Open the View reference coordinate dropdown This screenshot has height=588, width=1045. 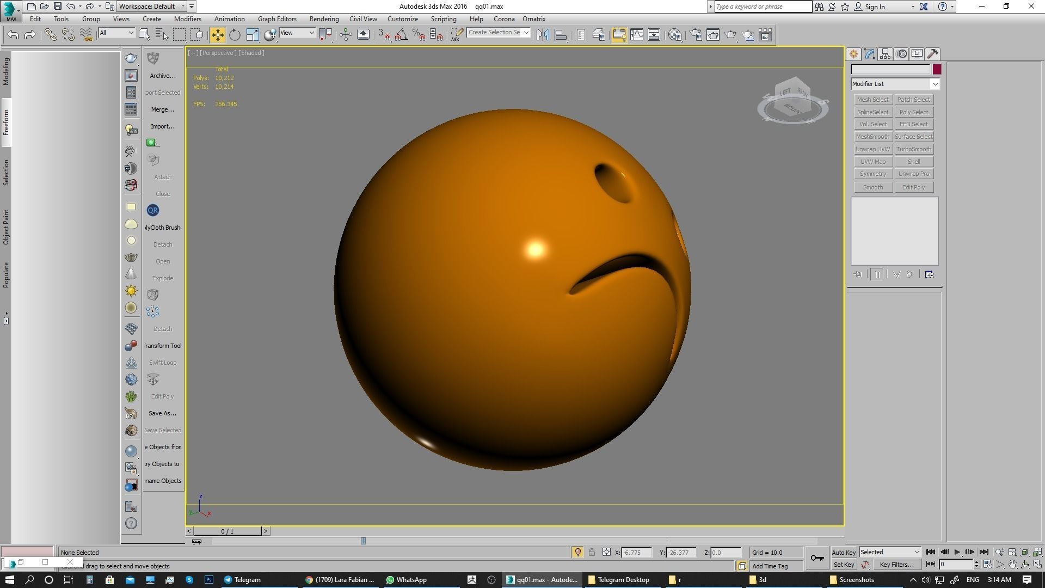click(297, 33)
